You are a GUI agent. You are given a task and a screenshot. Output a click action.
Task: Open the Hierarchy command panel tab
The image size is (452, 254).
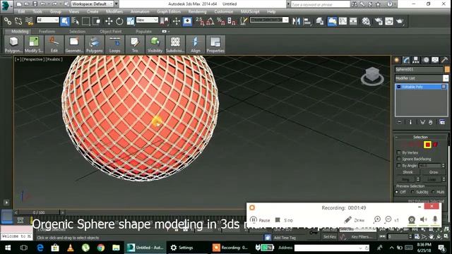coord(416,60)
